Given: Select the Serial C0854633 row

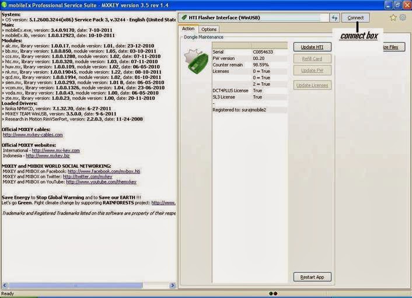Looking at the screenshot, I should pyautogui.click(x=250, y=52).
